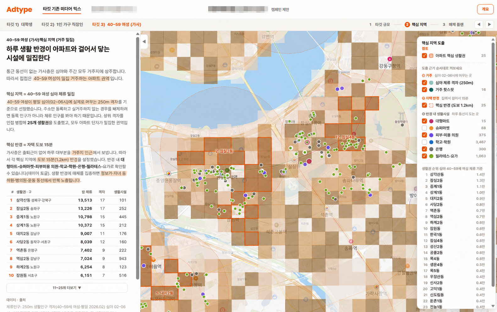Advance to the next step with the right arrow
The image size is (497, 312).
pyautogui.click(x=489, y=24)
